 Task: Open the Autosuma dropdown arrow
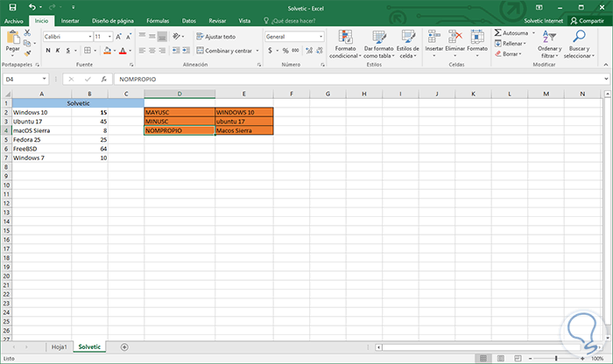click(533, 32)
